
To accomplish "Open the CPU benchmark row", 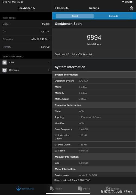I will pyautogui.click(x=26, y=63).
